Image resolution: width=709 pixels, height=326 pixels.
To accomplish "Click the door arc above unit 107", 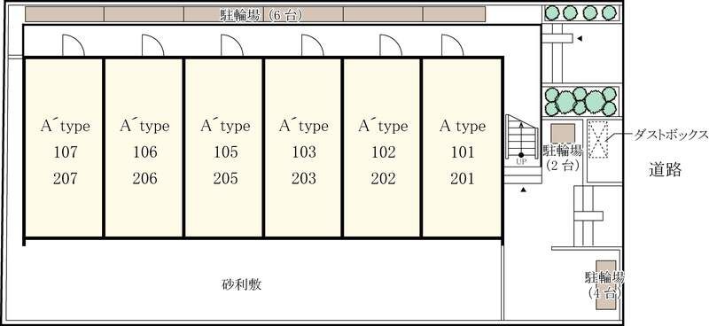I will click(x=73, y=45).
